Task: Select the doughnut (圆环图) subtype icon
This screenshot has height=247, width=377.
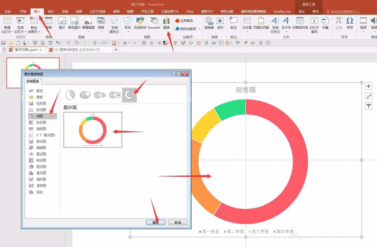Action: pyautogui.click(x=129, y=95)
